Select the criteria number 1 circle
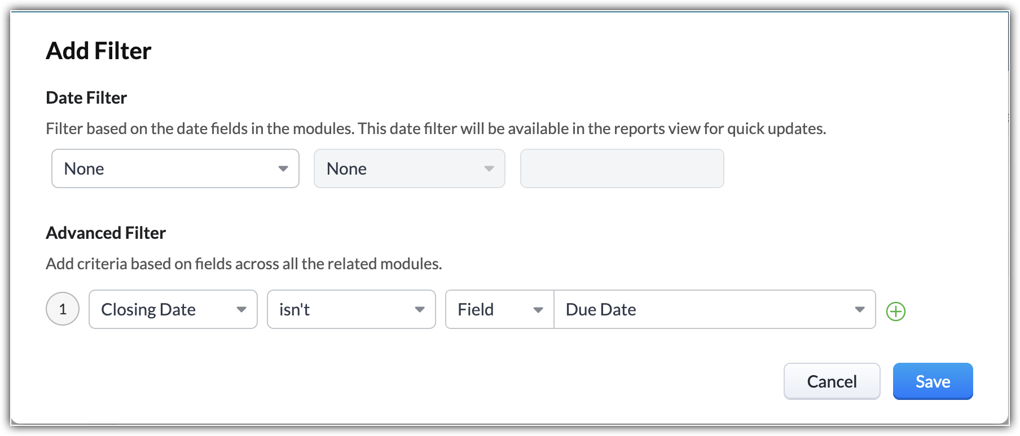Screen dimensions: 1020x436 point(63,309)
